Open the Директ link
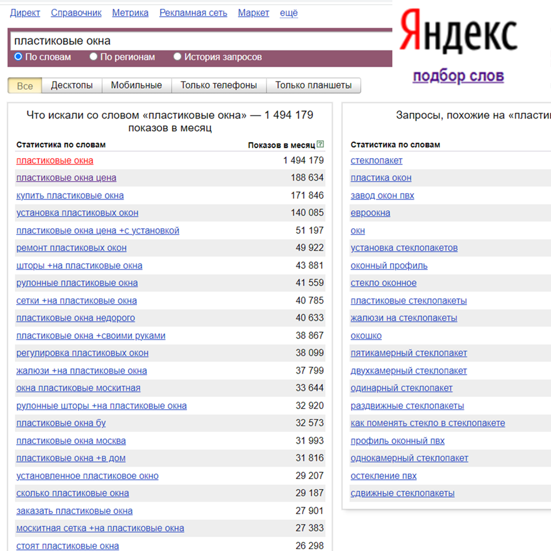 pyautogui.click(x=25, y=13)
